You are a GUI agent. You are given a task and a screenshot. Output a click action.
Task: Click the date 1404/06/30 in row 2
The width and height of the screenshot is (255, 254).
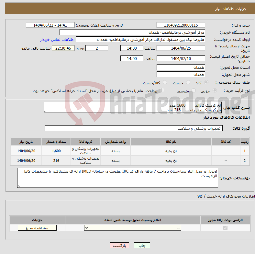coord(26,161)
